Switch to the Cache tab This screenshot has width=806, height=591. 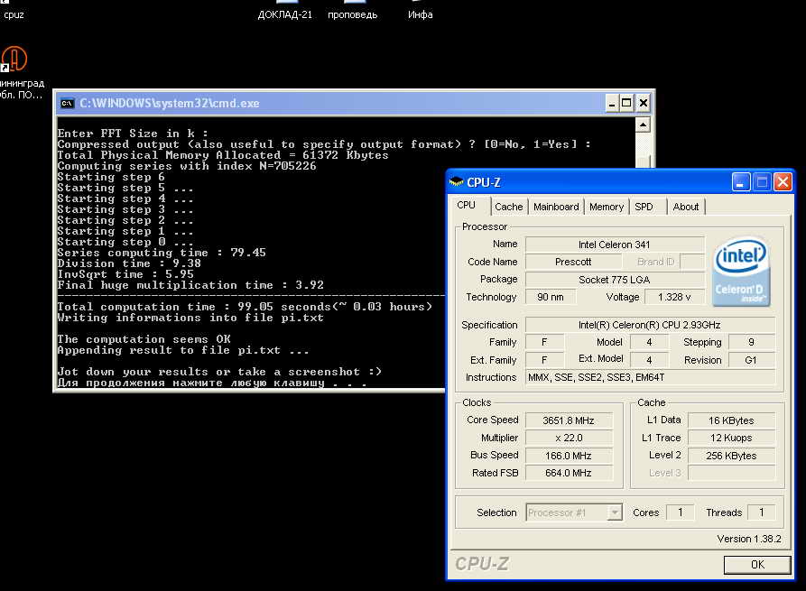click(509, 207)
